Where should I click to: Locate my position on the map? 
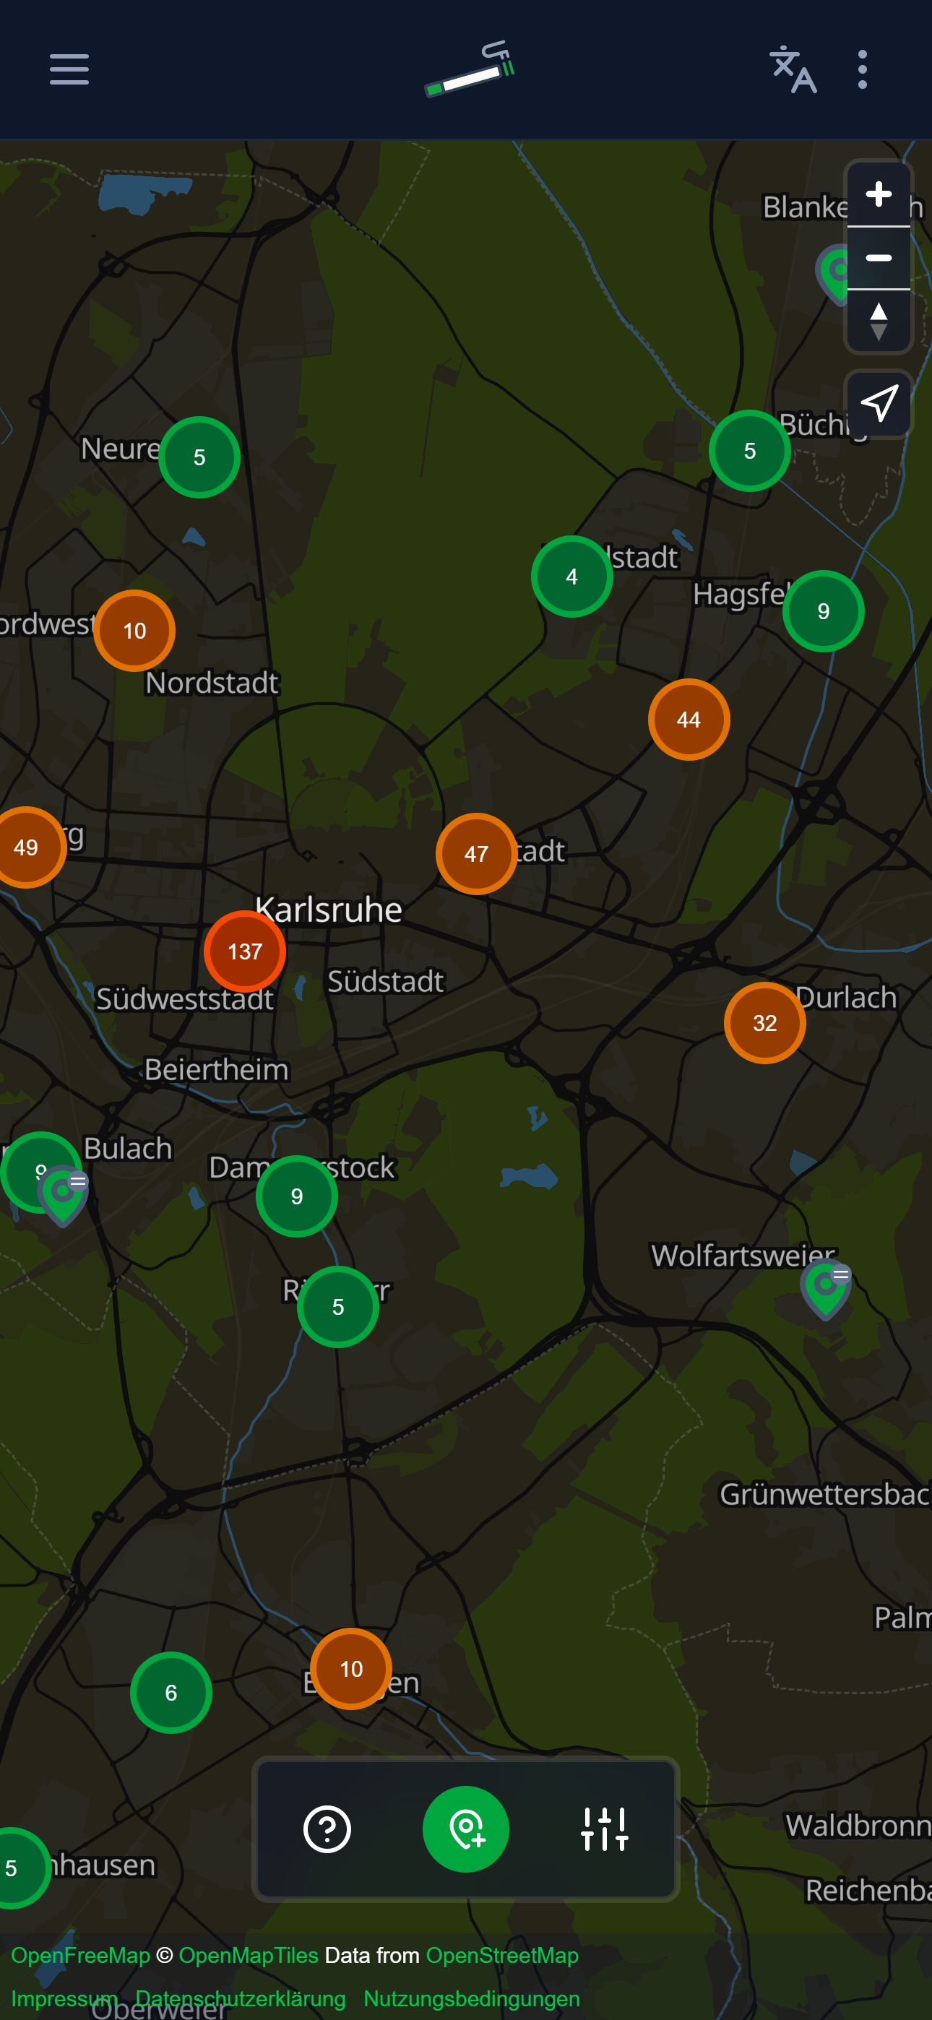click(x=879, y=404)
